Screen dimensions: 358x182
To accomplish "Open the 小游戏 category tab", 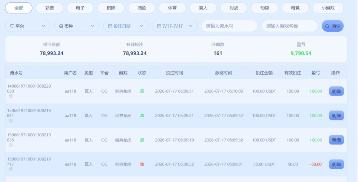I will click(x=328, y=8).
